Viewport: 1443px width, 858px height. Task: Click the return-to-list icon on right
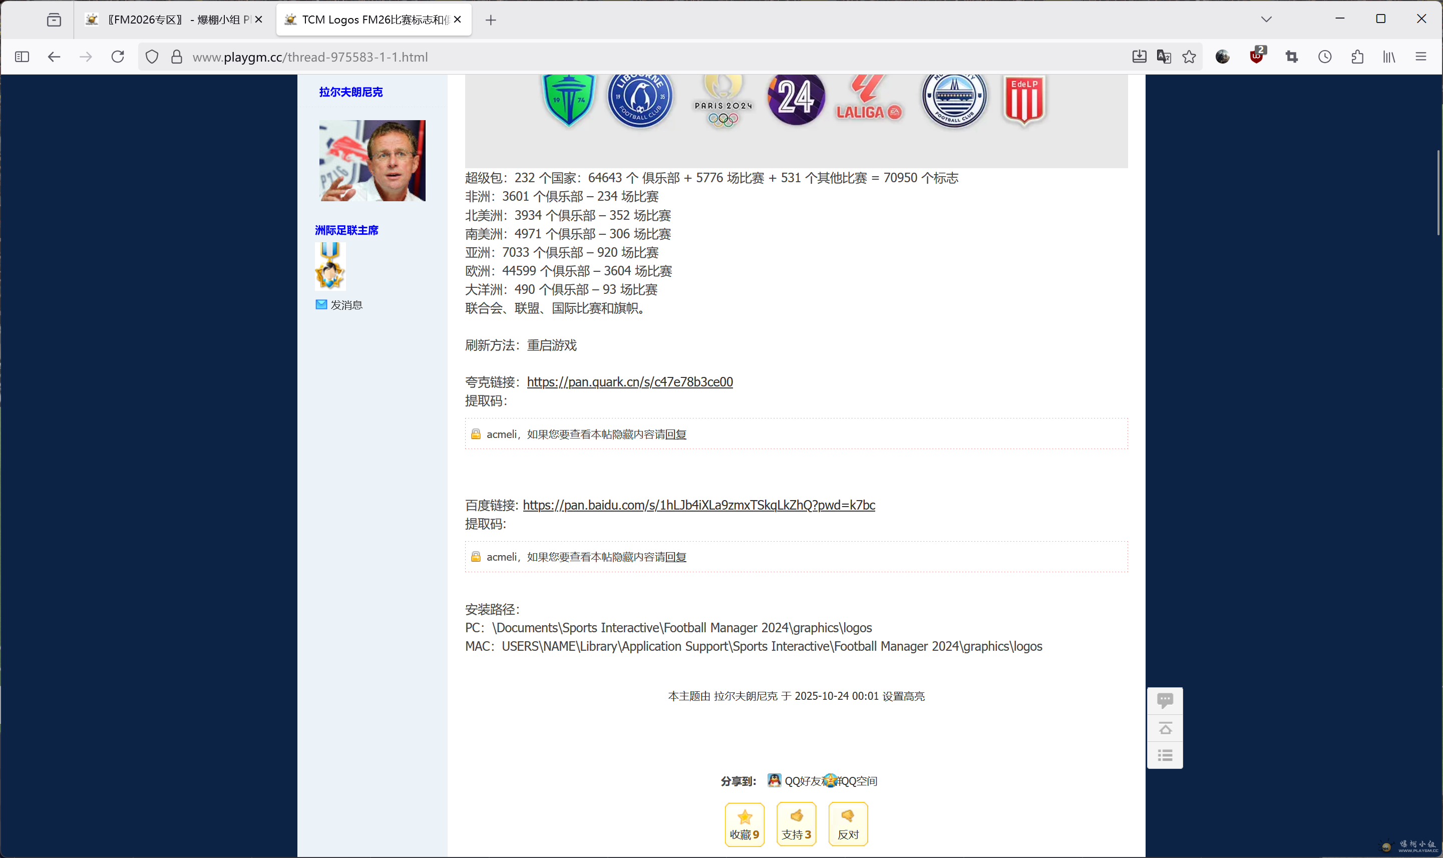click(x=1165, y=755)
